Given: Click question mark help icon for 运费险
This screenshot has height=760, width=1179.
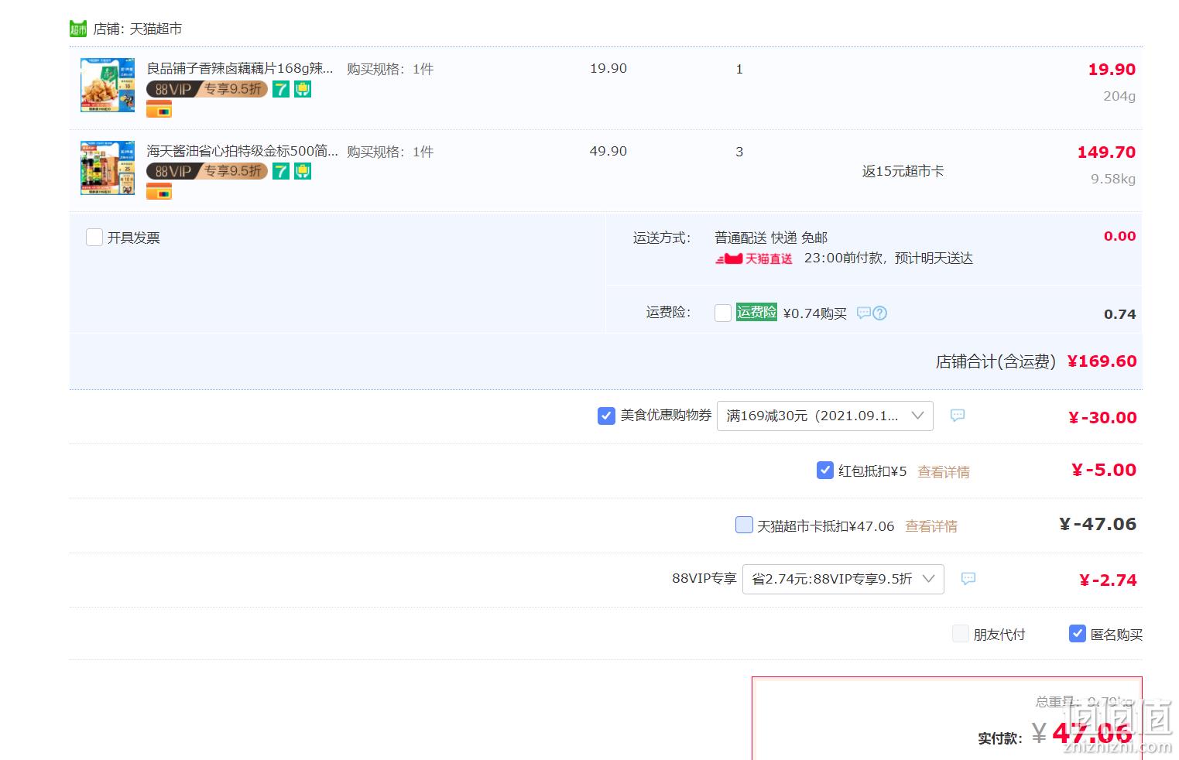Looking at the screenshot, I should pyautogui.click(x=880, y=313).
